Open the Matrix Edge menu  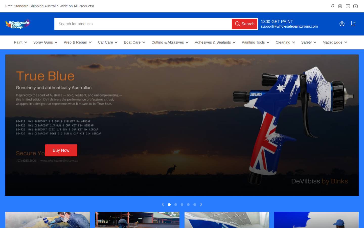335,42
